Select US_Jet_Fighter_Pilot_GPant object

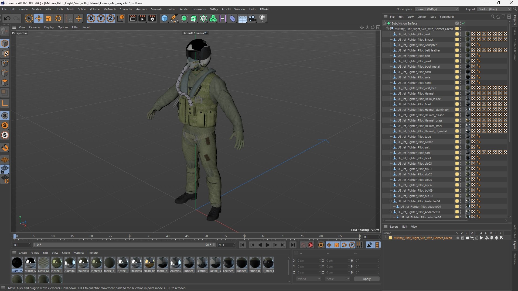click(x=415, y=142)
